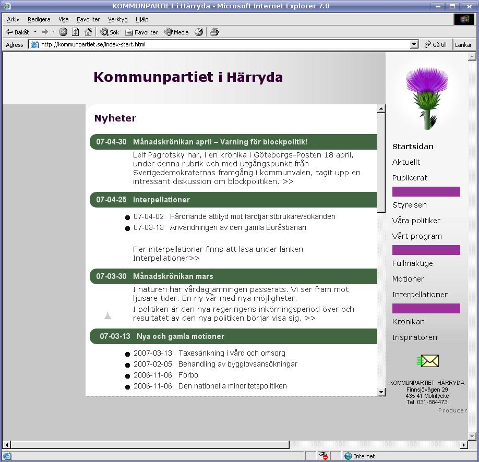Open the Motioner sidebar link

[x=408, y=279]
